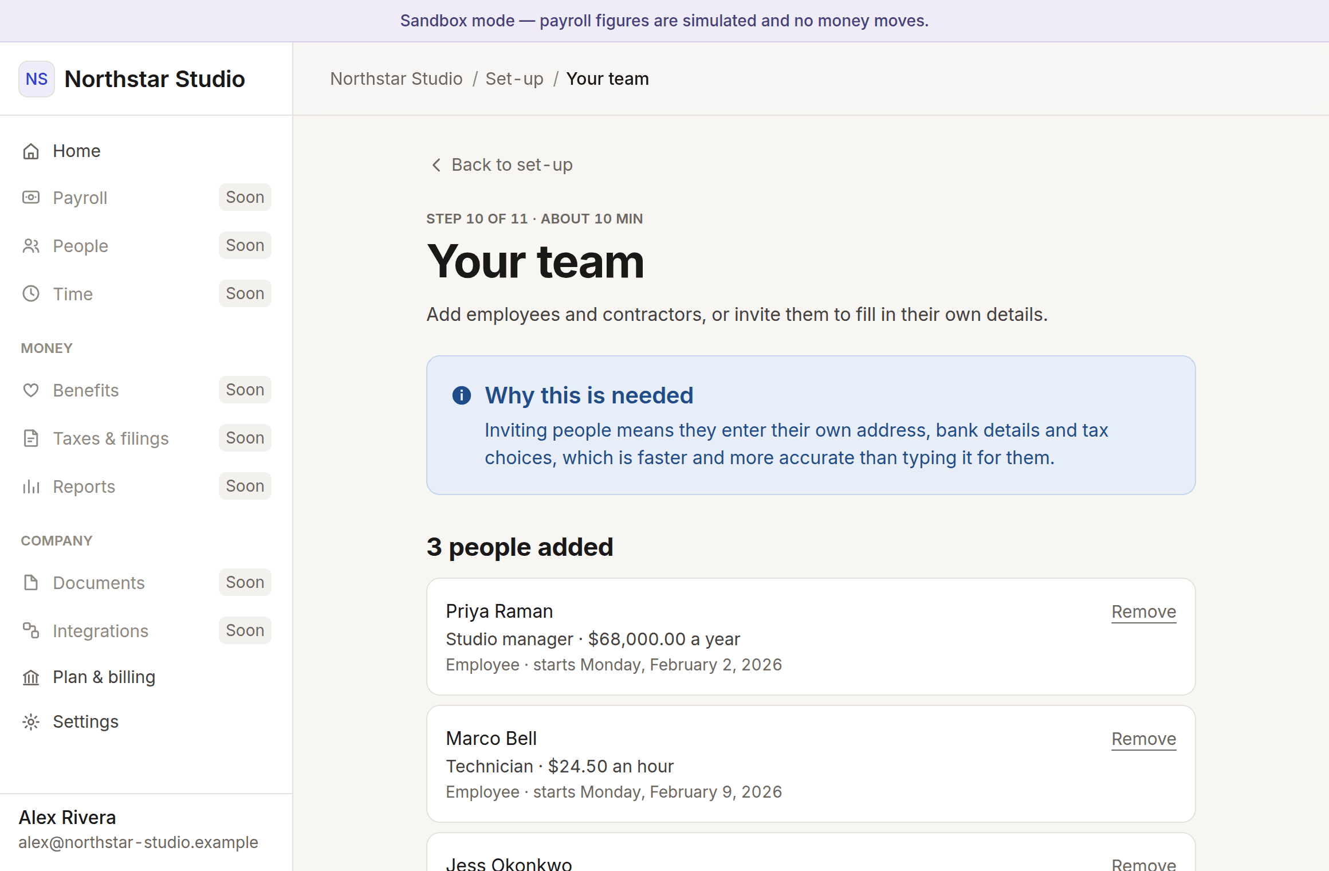Click the Soon badge next to Reports
Viewport: 1329px width, 871px height.
(x=245, y=486)
